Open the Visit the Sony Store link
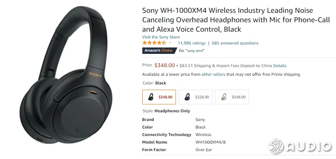 pos(161,37)
